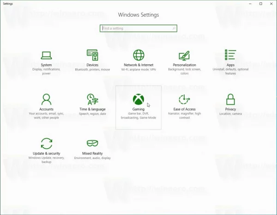Viewport: 277px width, 215px height.
Task: Open Devices via the keyboard and speaker icon
Action: point(92,55)
